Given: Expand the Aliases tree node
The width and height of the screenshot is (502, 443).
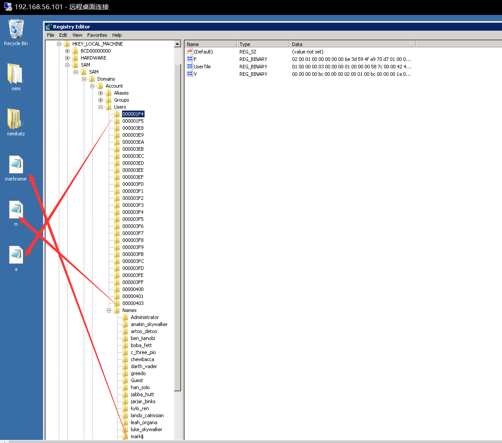Looking at the screenshot, I should (100, 93).
